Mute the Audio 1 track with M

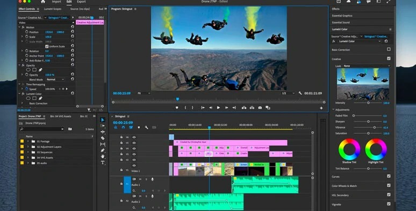pos(140,179)
